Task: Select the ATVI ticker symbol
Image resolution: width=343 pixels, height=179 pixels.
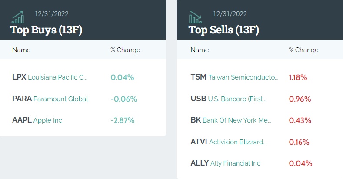Action: click(x=199, y=142)
